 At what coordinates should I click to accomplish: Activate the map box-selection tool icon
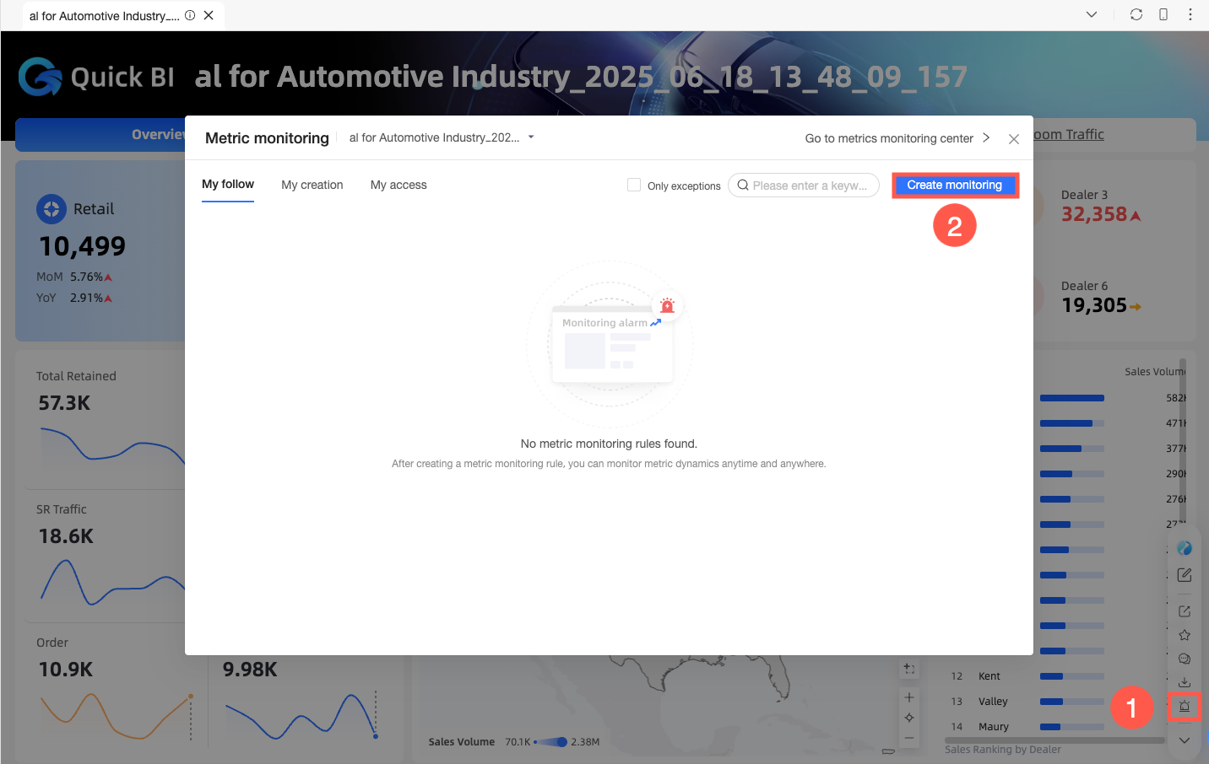point(908,669)
